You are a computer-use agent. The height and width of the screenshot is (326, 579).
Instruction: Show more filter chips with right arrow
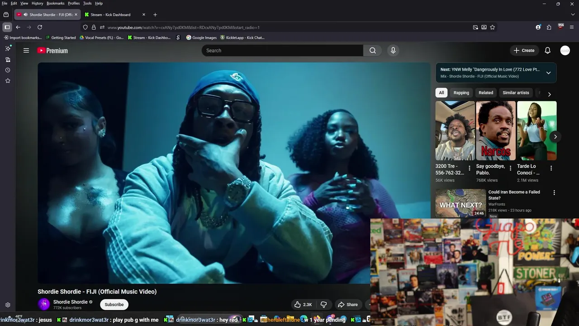pyautogui.click(x=549, y=94)
